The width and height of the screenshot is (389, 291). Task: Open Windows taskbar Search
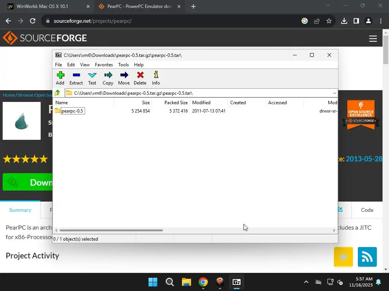(x=170, y=282)
